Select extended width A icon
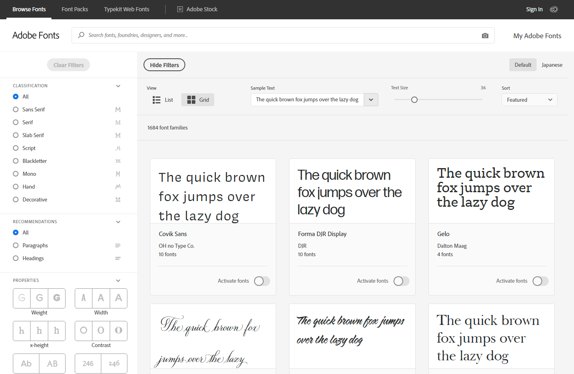The width and height of the screenshot is (574, 374). (x=119, y=298)
